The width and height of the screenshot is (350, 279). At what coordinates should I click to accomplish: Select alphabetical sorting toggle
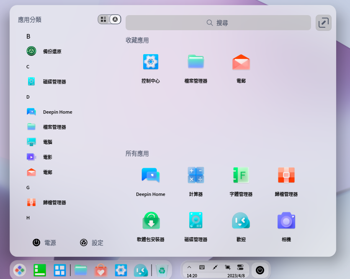(115, 19)
